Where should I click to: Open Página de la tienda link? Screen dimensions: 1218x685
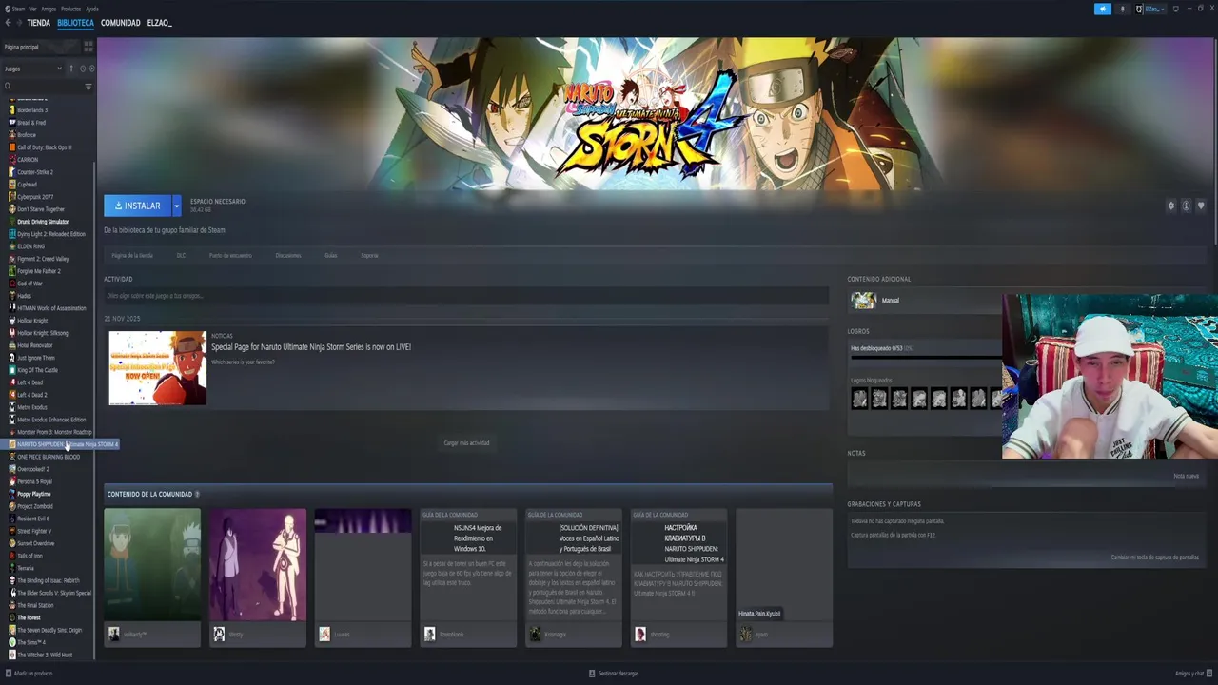pyautogui.click(x=132, y=255)
